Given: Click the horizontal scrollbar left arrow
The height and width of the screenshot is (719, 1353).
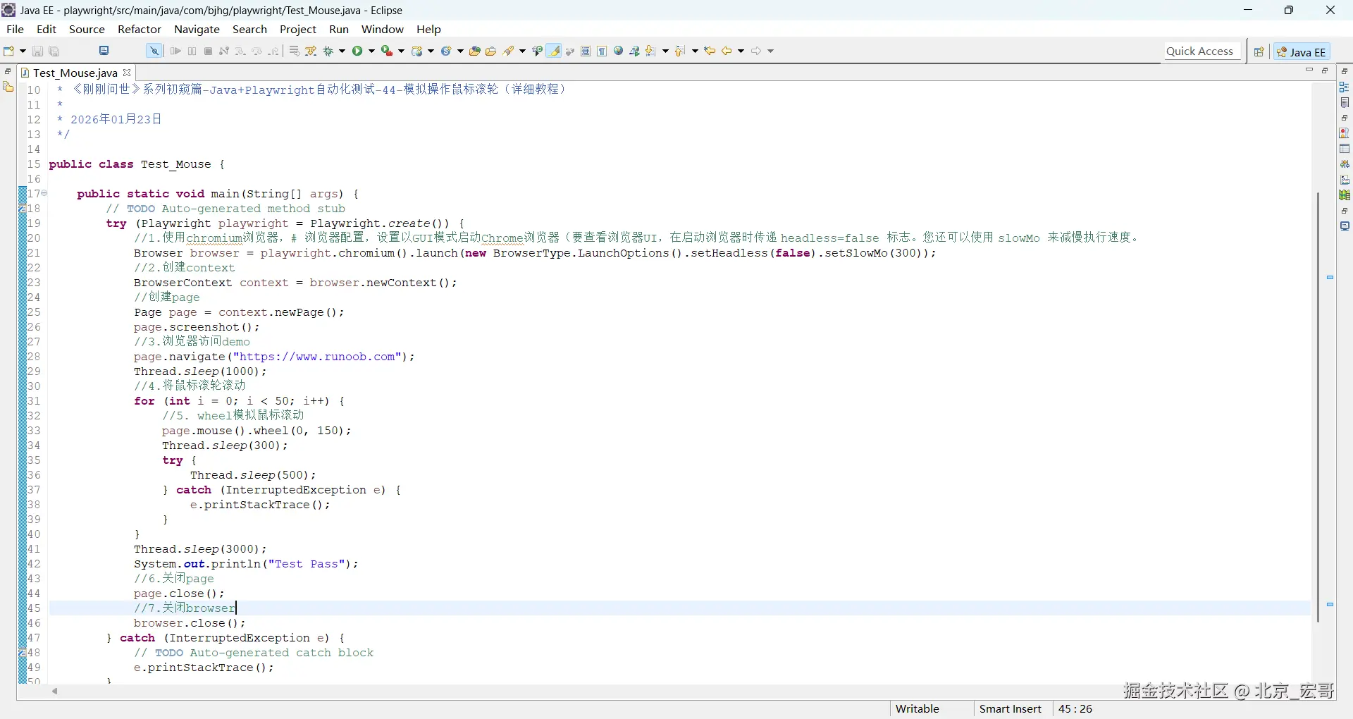Looking at the screenshot, I should click(54, 691).
